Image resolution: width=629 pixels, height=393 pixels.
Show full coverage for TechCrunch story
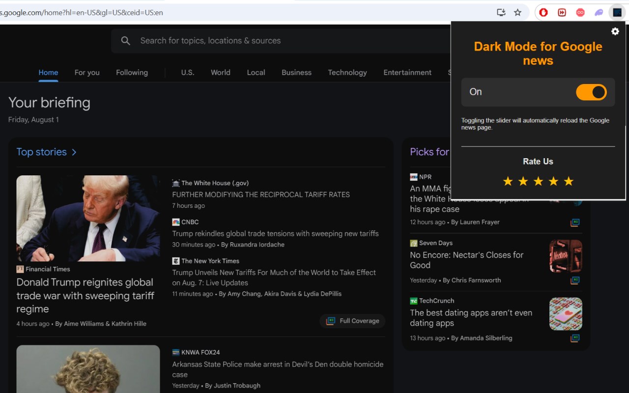coord(575,338)
